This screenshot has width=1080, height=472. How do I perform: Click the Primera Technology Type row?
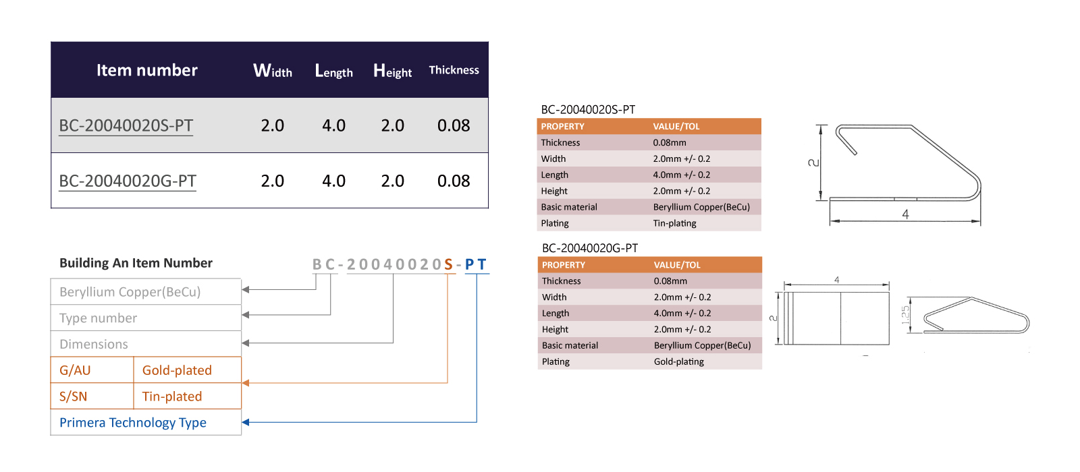pos(146,422)
